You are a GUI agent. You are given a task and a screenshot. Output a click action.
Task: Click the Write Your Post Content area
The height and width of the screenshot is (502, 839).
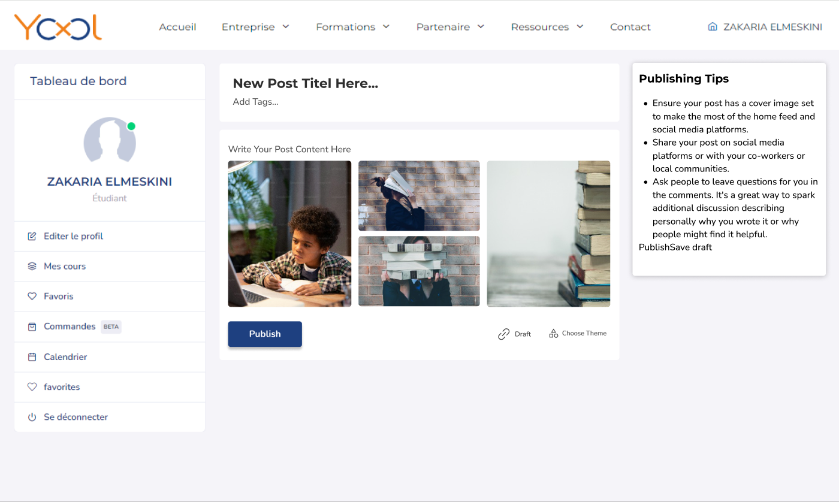tap(289, 149)
